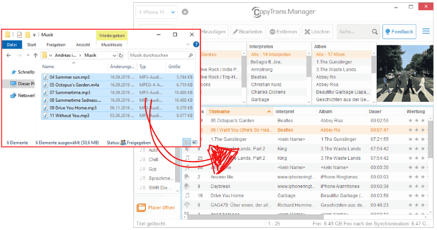Image resolution: width=437 pixels, height=230 pixels.
Task: Click the Player öffnen icon
Action: coord(141,208)
